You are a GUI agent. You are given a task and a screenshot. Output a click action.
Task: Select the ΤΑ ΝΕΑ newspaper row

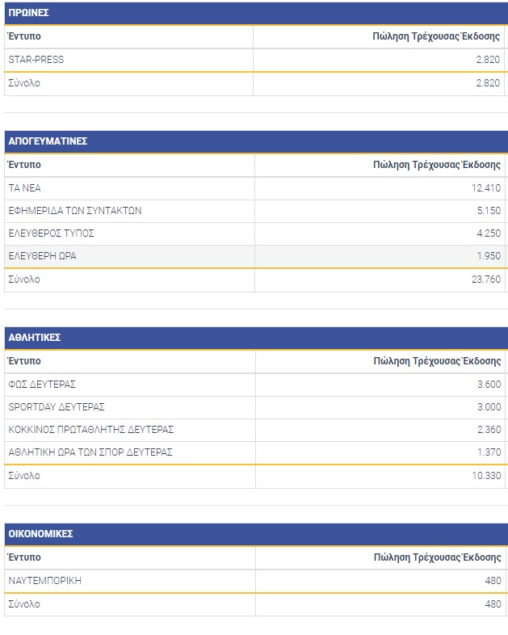click(24, 187)
